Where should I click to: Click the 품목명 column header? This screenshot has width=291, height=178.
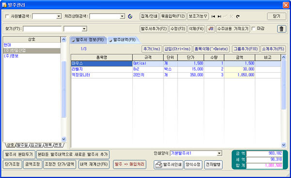tap(102, 58)
